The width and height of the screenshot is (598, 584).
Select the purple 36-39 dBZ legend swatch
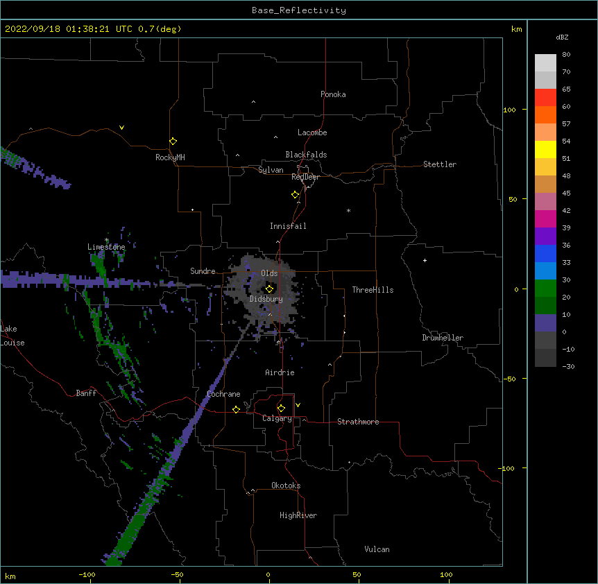545,236
